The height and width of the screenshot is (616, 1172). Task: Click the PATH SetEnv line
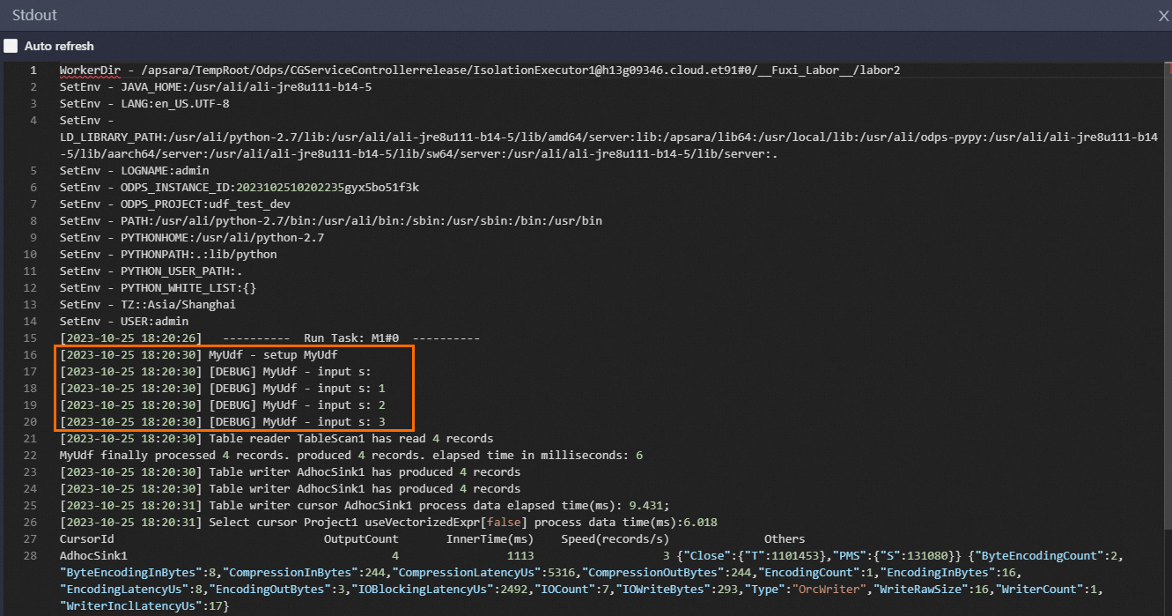[x=331, y=221]
